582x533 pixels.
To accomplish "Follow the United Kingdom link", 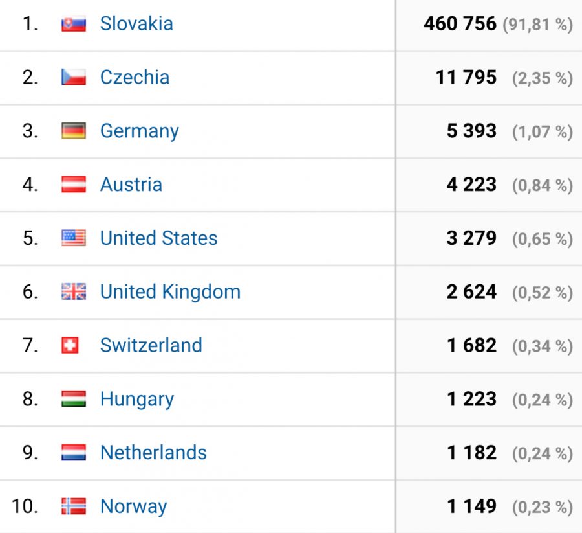I will click(x=170, y=292).
